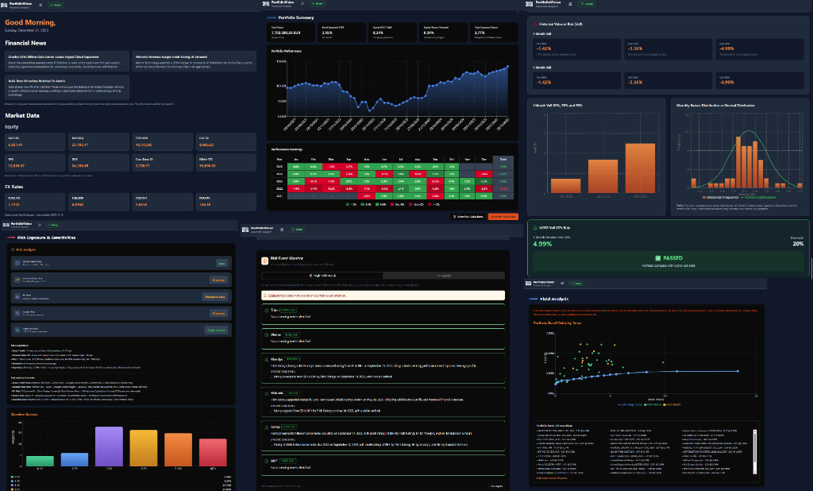813x491 pixels.
Task: Click PortfolioVision logo in Yield Analysis panel header
Action: 528,284
